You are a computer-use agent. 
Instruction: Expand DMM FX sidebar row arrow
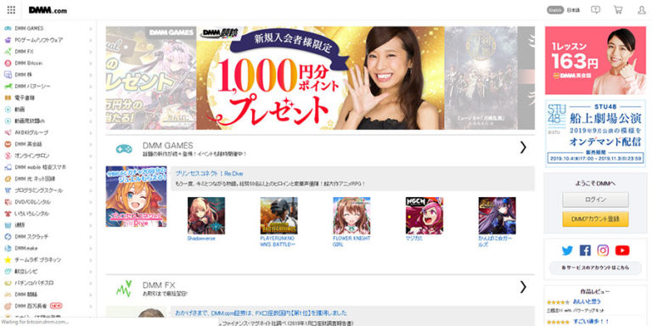coord(90,52)
